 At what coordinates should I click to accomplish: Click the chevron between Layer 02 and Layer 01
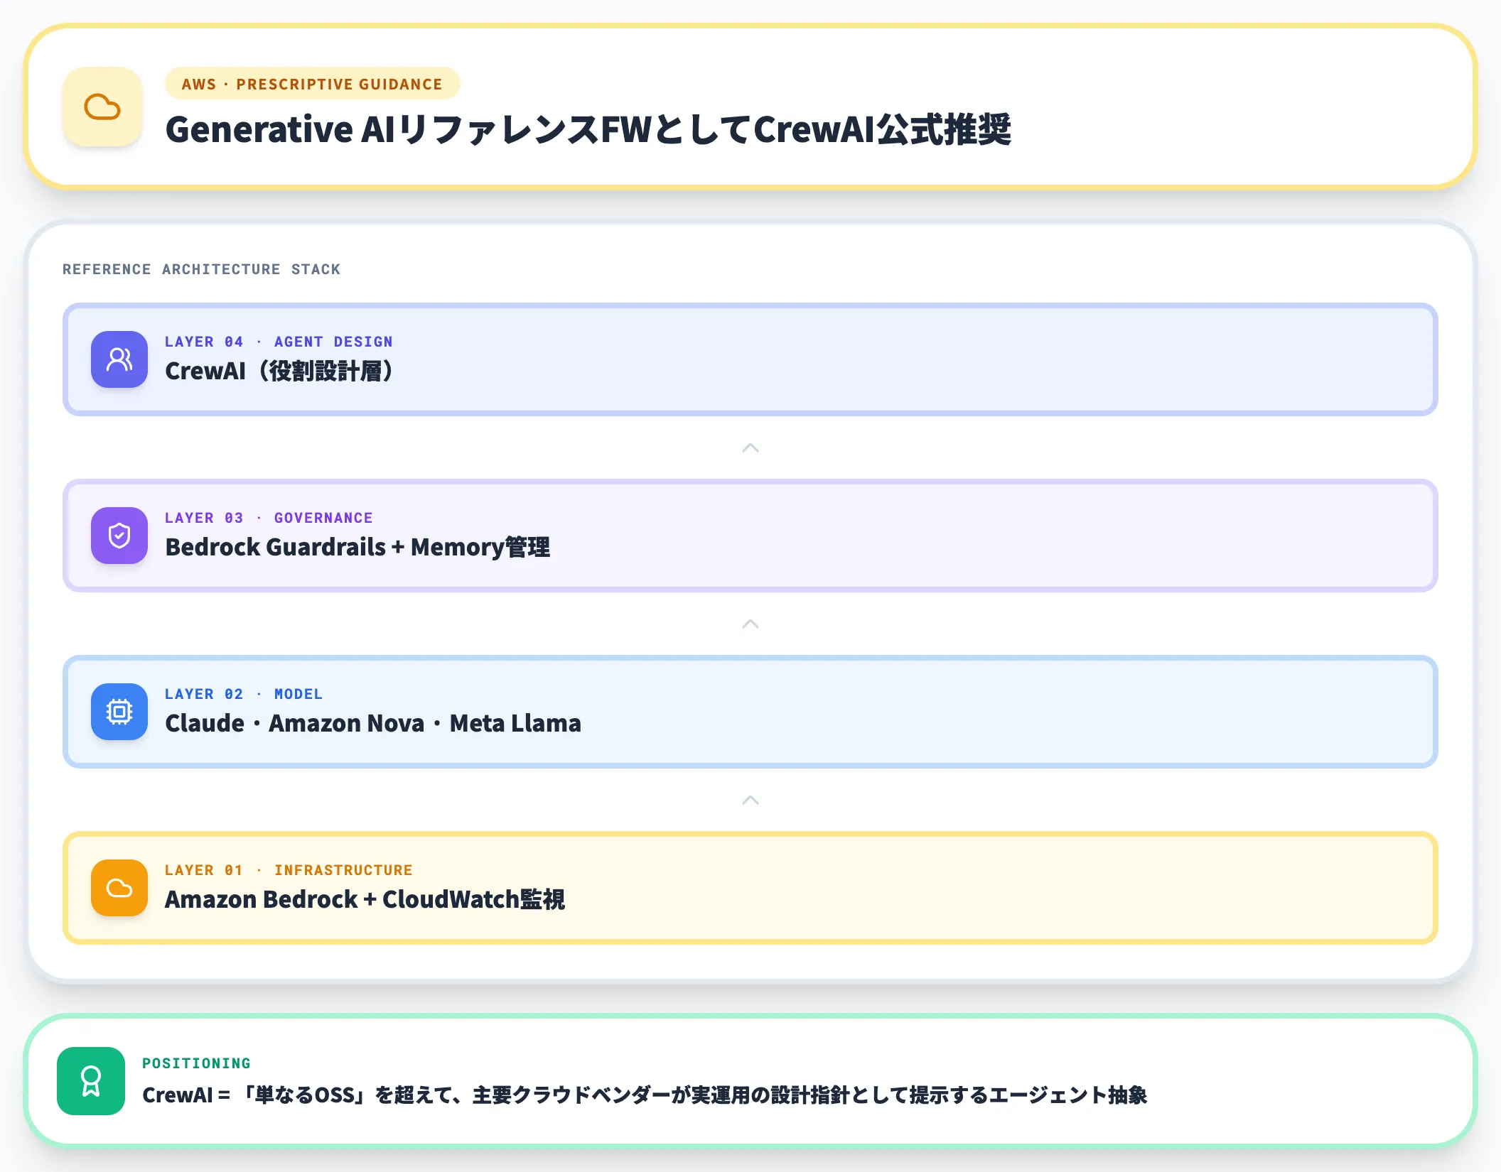[x=750, y=800]
